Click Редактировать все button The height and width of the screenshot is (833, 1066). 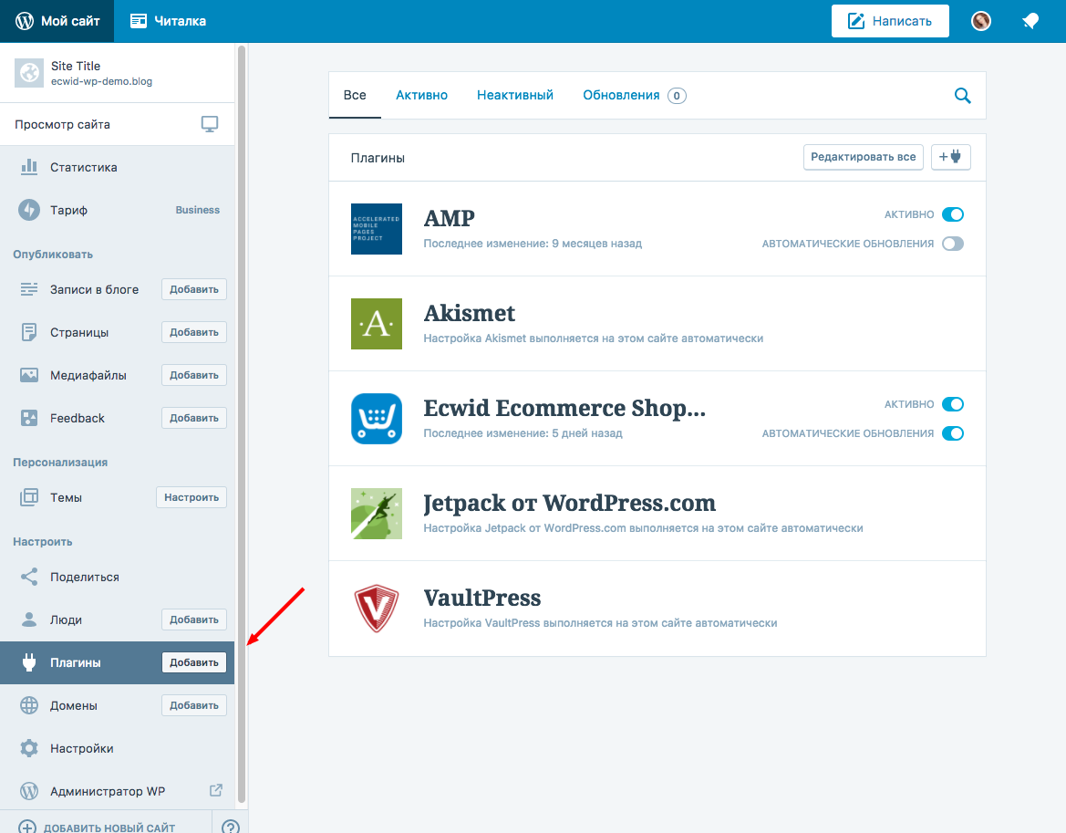click(864, 157)
